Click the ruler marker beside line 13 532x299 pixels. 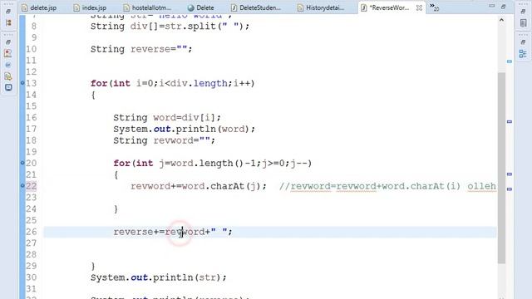[x=22, y=83]
